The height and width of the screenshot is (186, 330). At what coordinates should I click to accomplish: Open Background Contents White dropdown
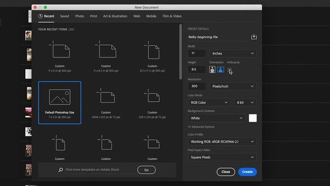coord(217,118)
